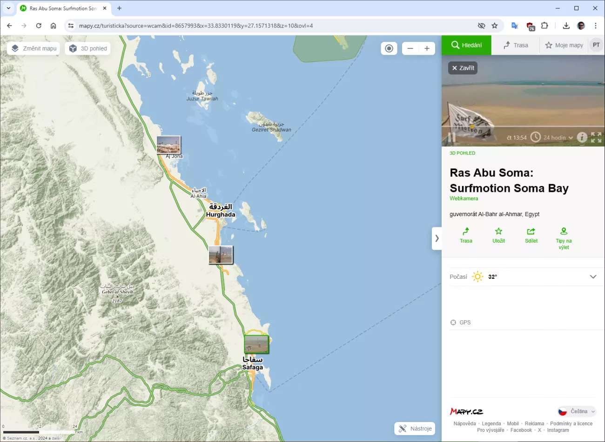The height and width of the screenshot is (442, 605).
Task: Close webcam preview with Zavřít
Action: click(463, 68)
